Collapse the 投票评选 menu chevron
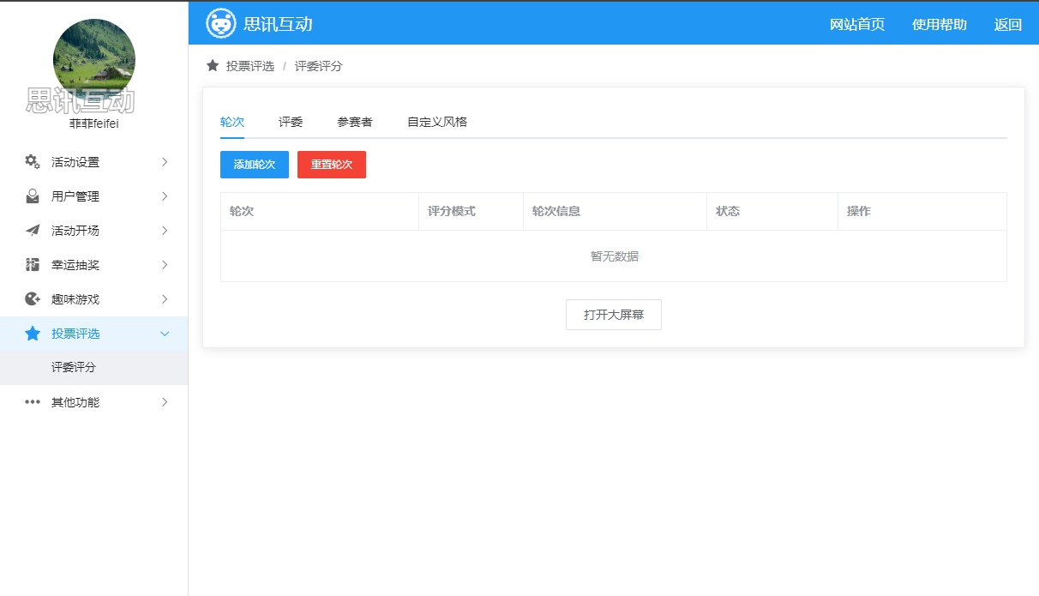The image size is (1039, 596). [165, 334]
